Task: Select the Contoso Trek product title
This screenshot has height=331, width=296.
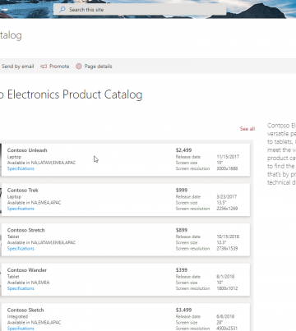Action: [23, 190]
